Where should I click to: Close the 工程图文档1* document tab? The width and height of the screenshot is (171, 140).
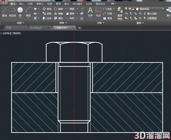(x=73, y=28)
